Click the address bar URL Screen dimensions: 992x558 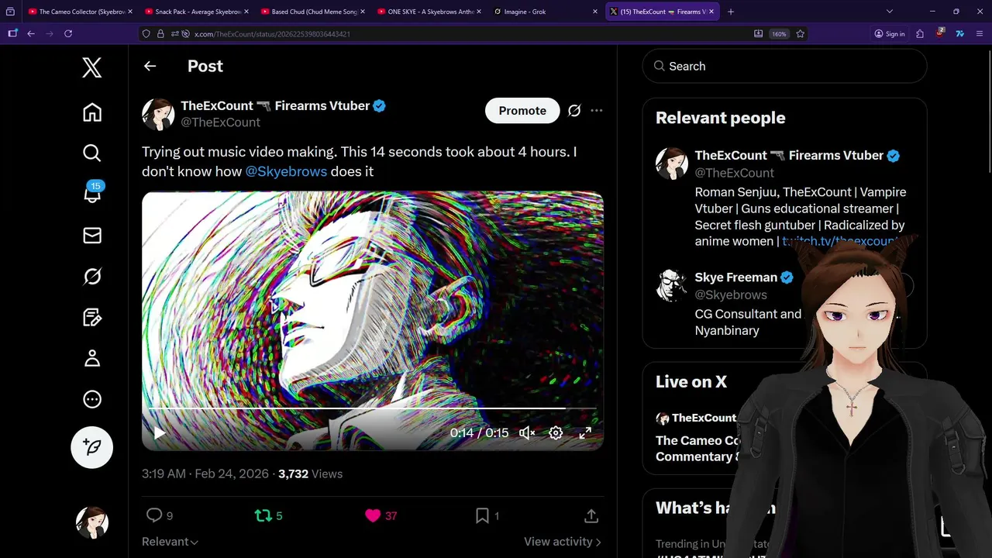[x=271, y=34]
